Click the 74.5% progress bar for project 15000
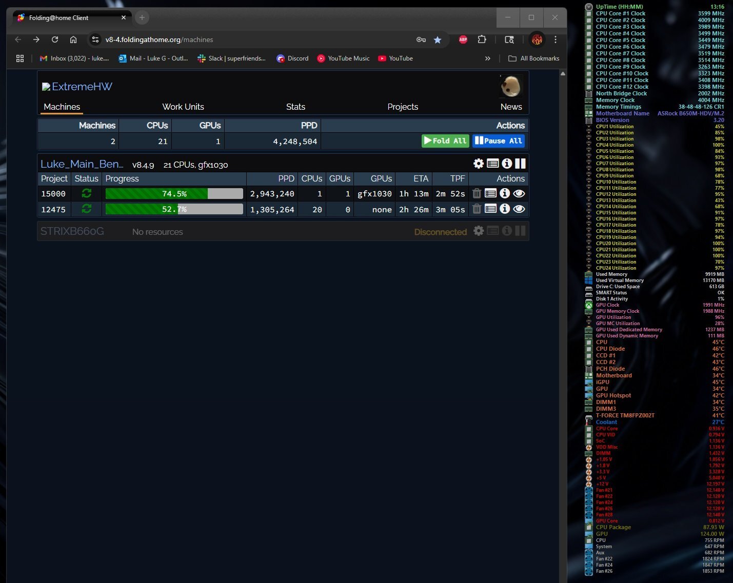The width and height of the screenshot is (733, 583). 174,194
